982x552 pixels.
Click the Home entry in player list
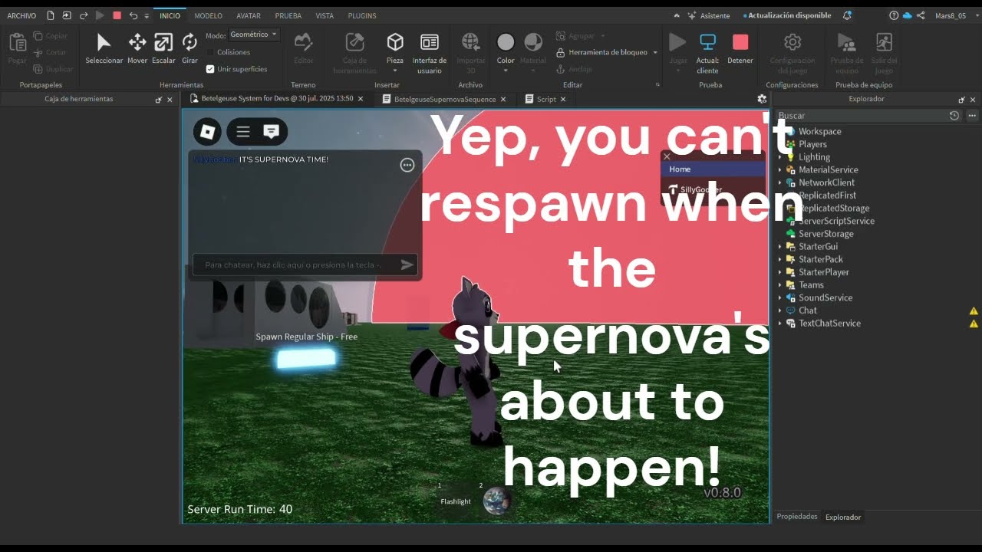point(713,169)
